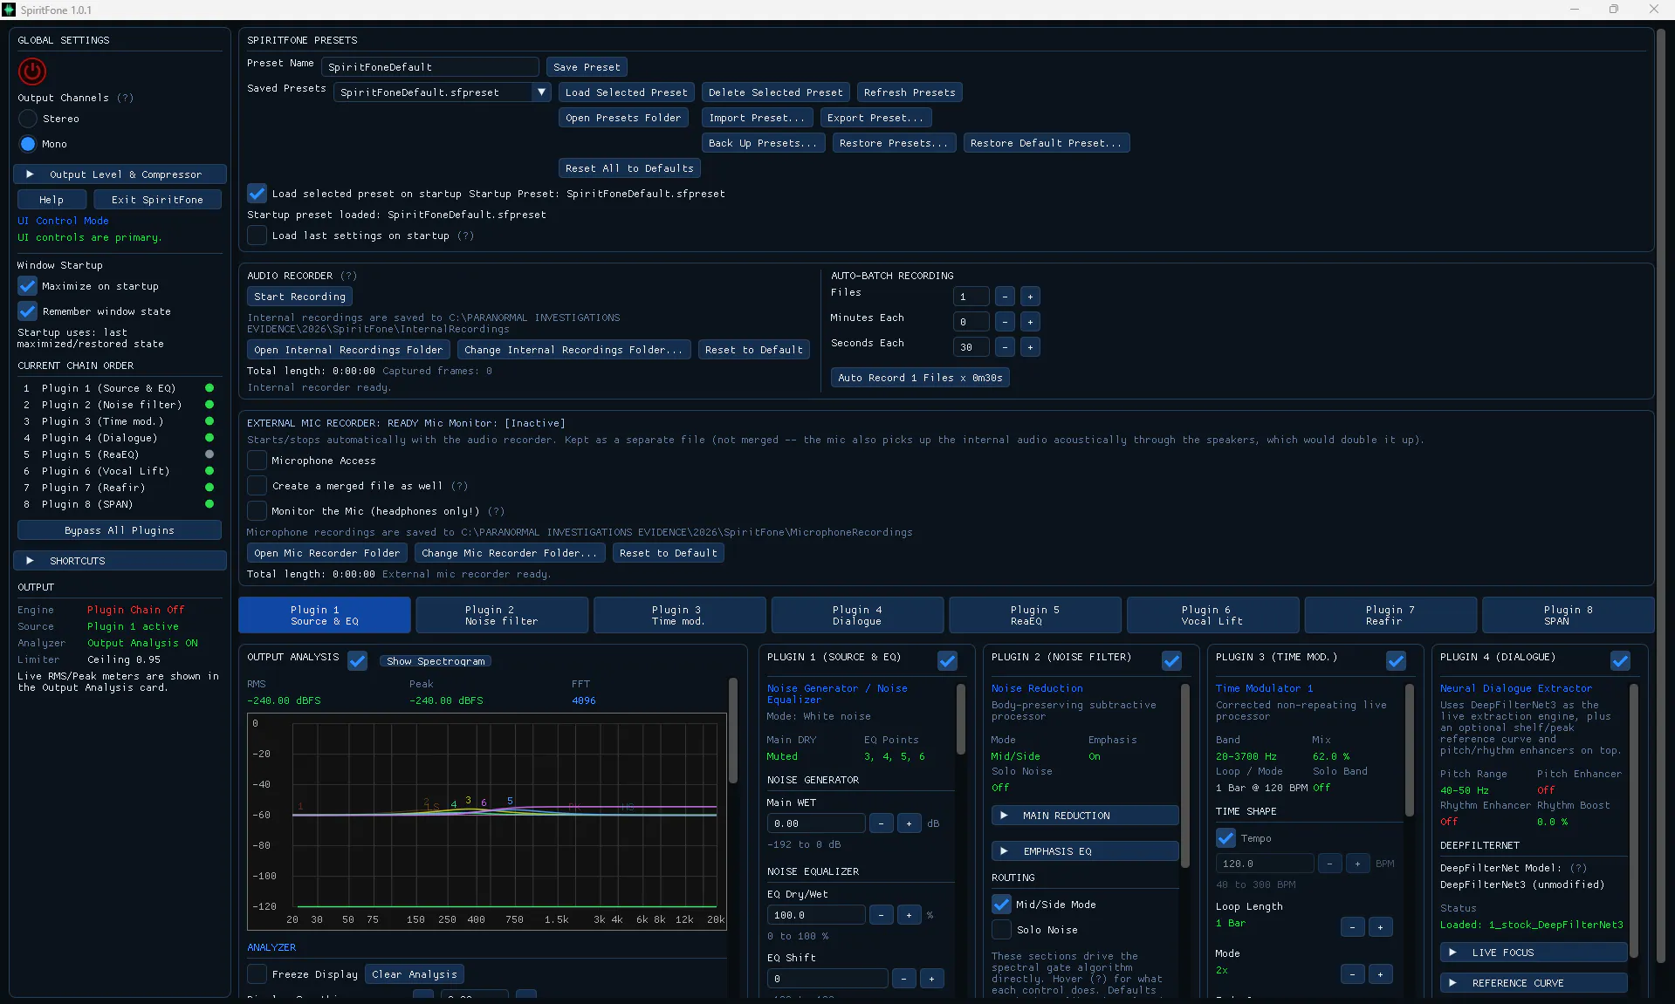This screenshot has width=1675, height=1004.
Task: Click the Plugin 5 (ReaEQ) gray status dot
Action: click(x=209, y=454)
